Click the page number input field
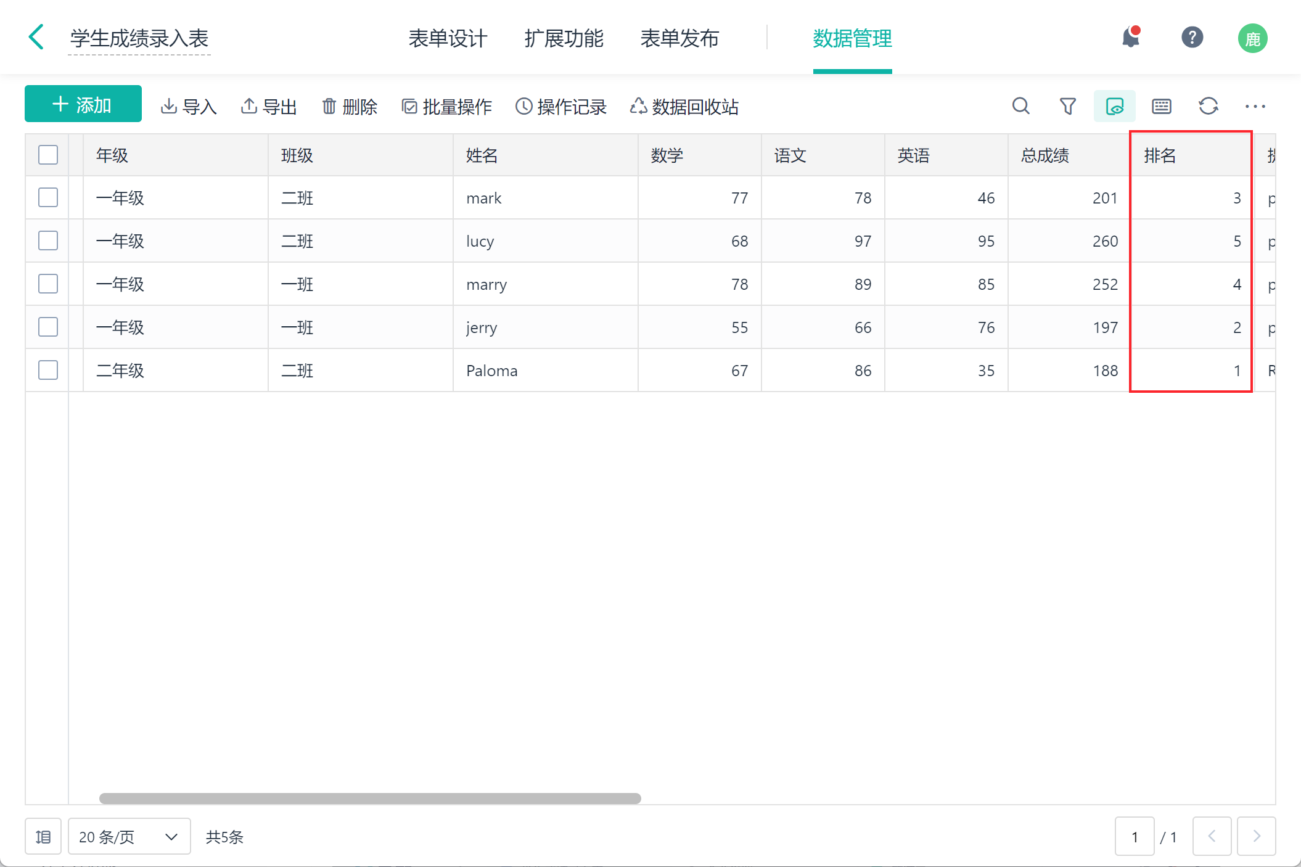The height and width of the screenshot is (867, 1301). point(1134,837)
